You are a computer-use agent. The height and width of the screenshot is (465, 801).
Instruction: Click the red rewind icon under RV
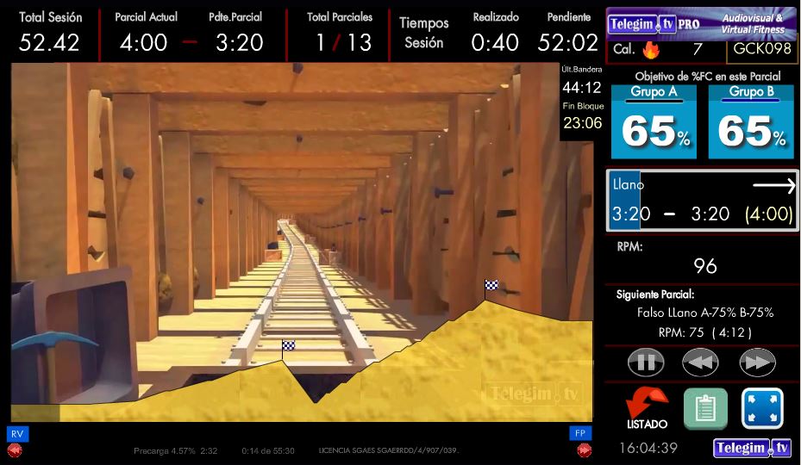pyautogui.click(x=15, y=449)
